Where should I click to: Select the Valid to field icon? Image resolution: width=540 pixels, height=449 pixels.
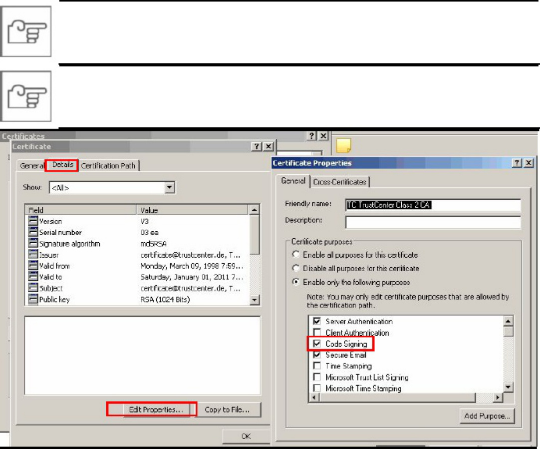(33, 277)
